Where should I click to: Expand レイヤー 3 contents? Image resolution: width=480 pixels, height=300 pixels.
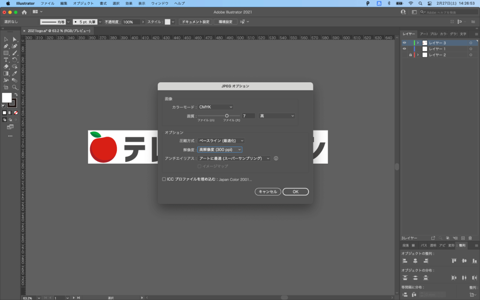[x=417, y=43]
